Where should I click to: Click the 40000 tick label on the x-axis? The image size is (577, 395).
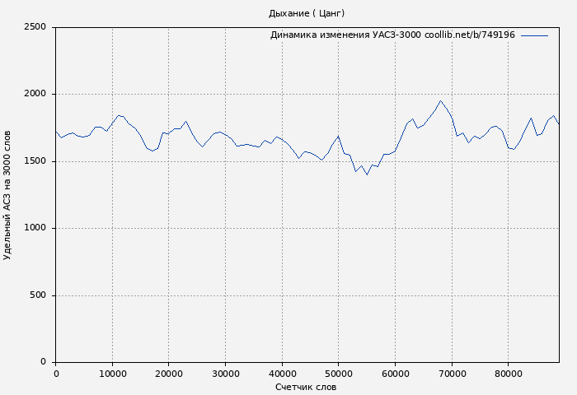pos(282,374)
